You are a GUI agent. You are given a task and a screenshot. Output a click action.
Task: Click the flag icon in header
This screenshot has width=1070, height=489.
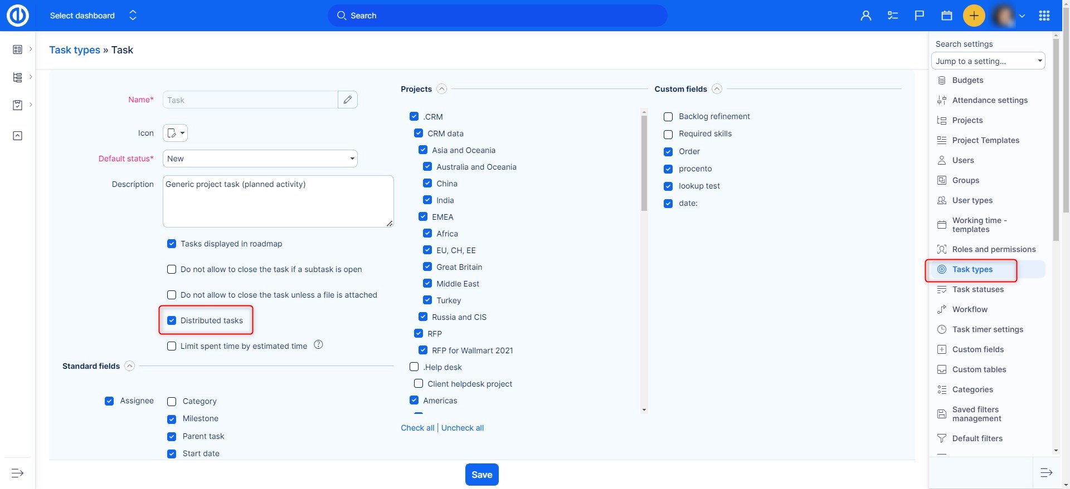pos(920,16)
